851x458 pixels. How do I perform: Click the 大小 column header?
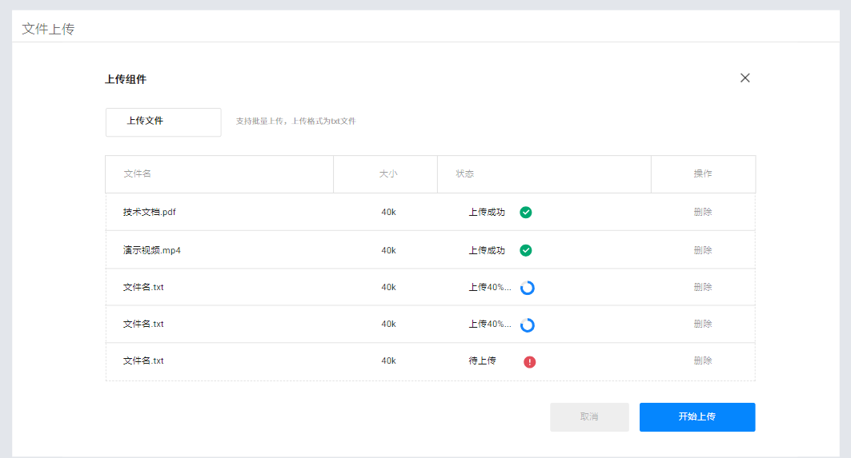click(388, 174)
